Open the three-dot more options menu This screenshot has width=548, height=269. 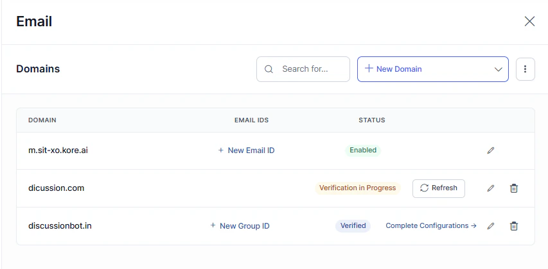click(x=526, y=69)
